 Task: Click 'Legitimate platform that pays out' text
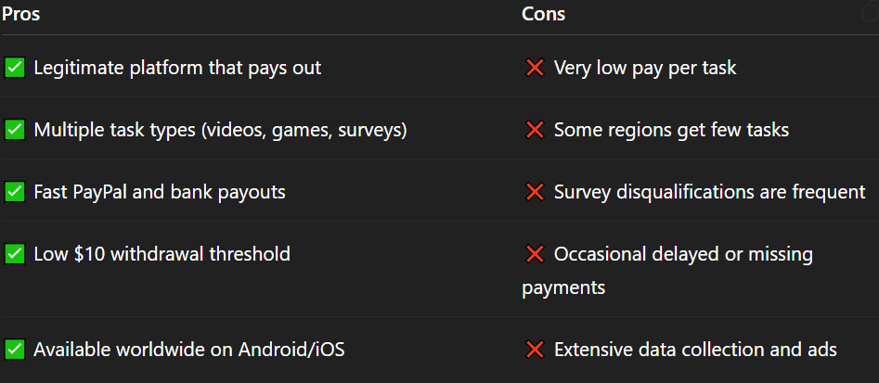click(177, 69)
